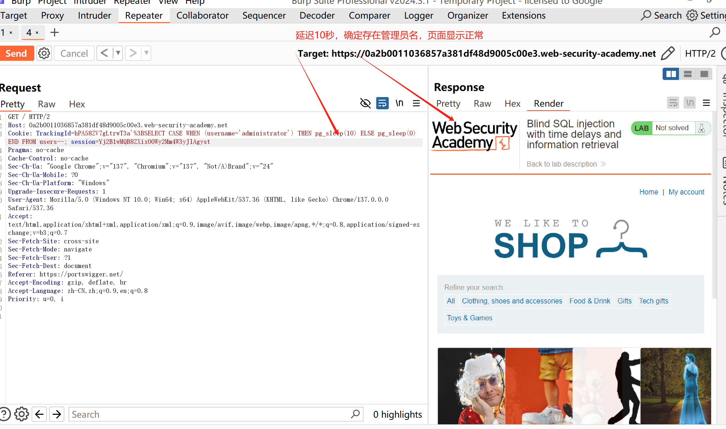Select the side-by-side layout view
This screenshot has width=726, height=429.
point(671,74)
